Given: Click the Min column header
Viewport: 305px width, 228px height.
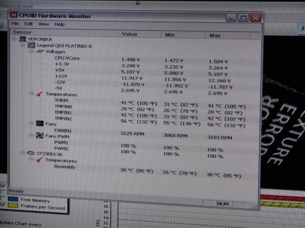Looking at the screenshot, I should (183, 35).
